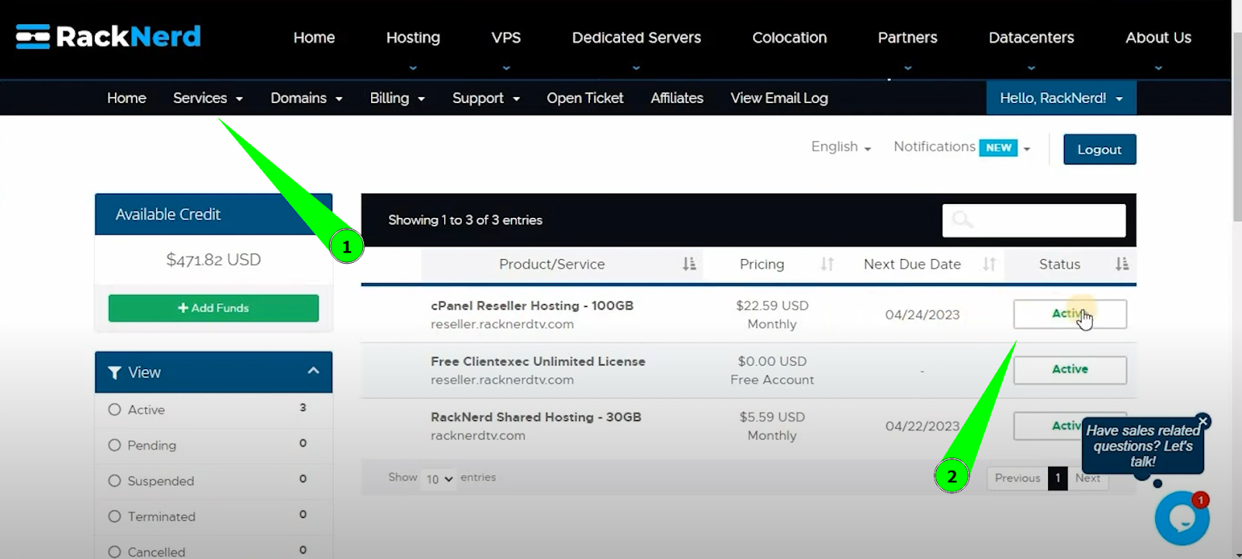Viewport: 1242px width, 559px height.
Task: Sort by Pricing column icon
Action: click(827, 264)
